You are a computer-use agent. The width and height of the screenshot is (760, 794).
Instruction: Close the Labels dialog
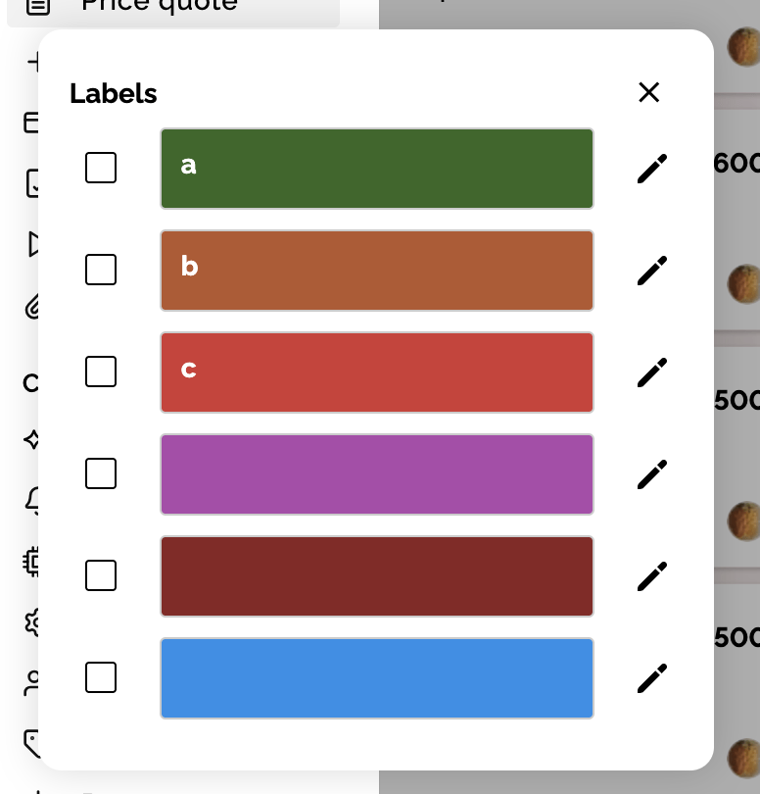point(648,92)
